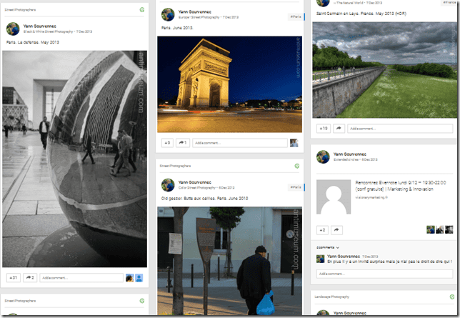Reshare the Saint Germain en Laye post

[x=339, y=129]
